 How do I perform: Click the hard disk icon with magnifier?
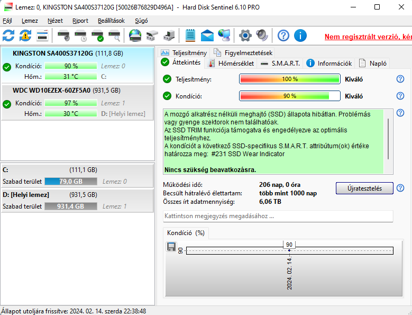coord(114,35)
